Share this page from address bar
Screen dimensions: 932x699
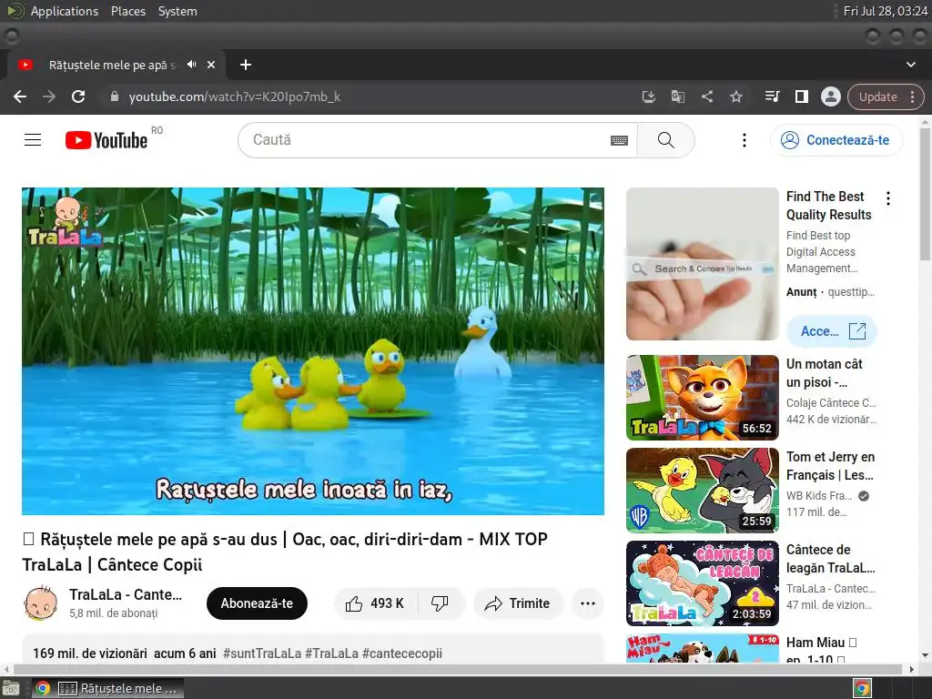pyautogui.click(x=706, y=96)
